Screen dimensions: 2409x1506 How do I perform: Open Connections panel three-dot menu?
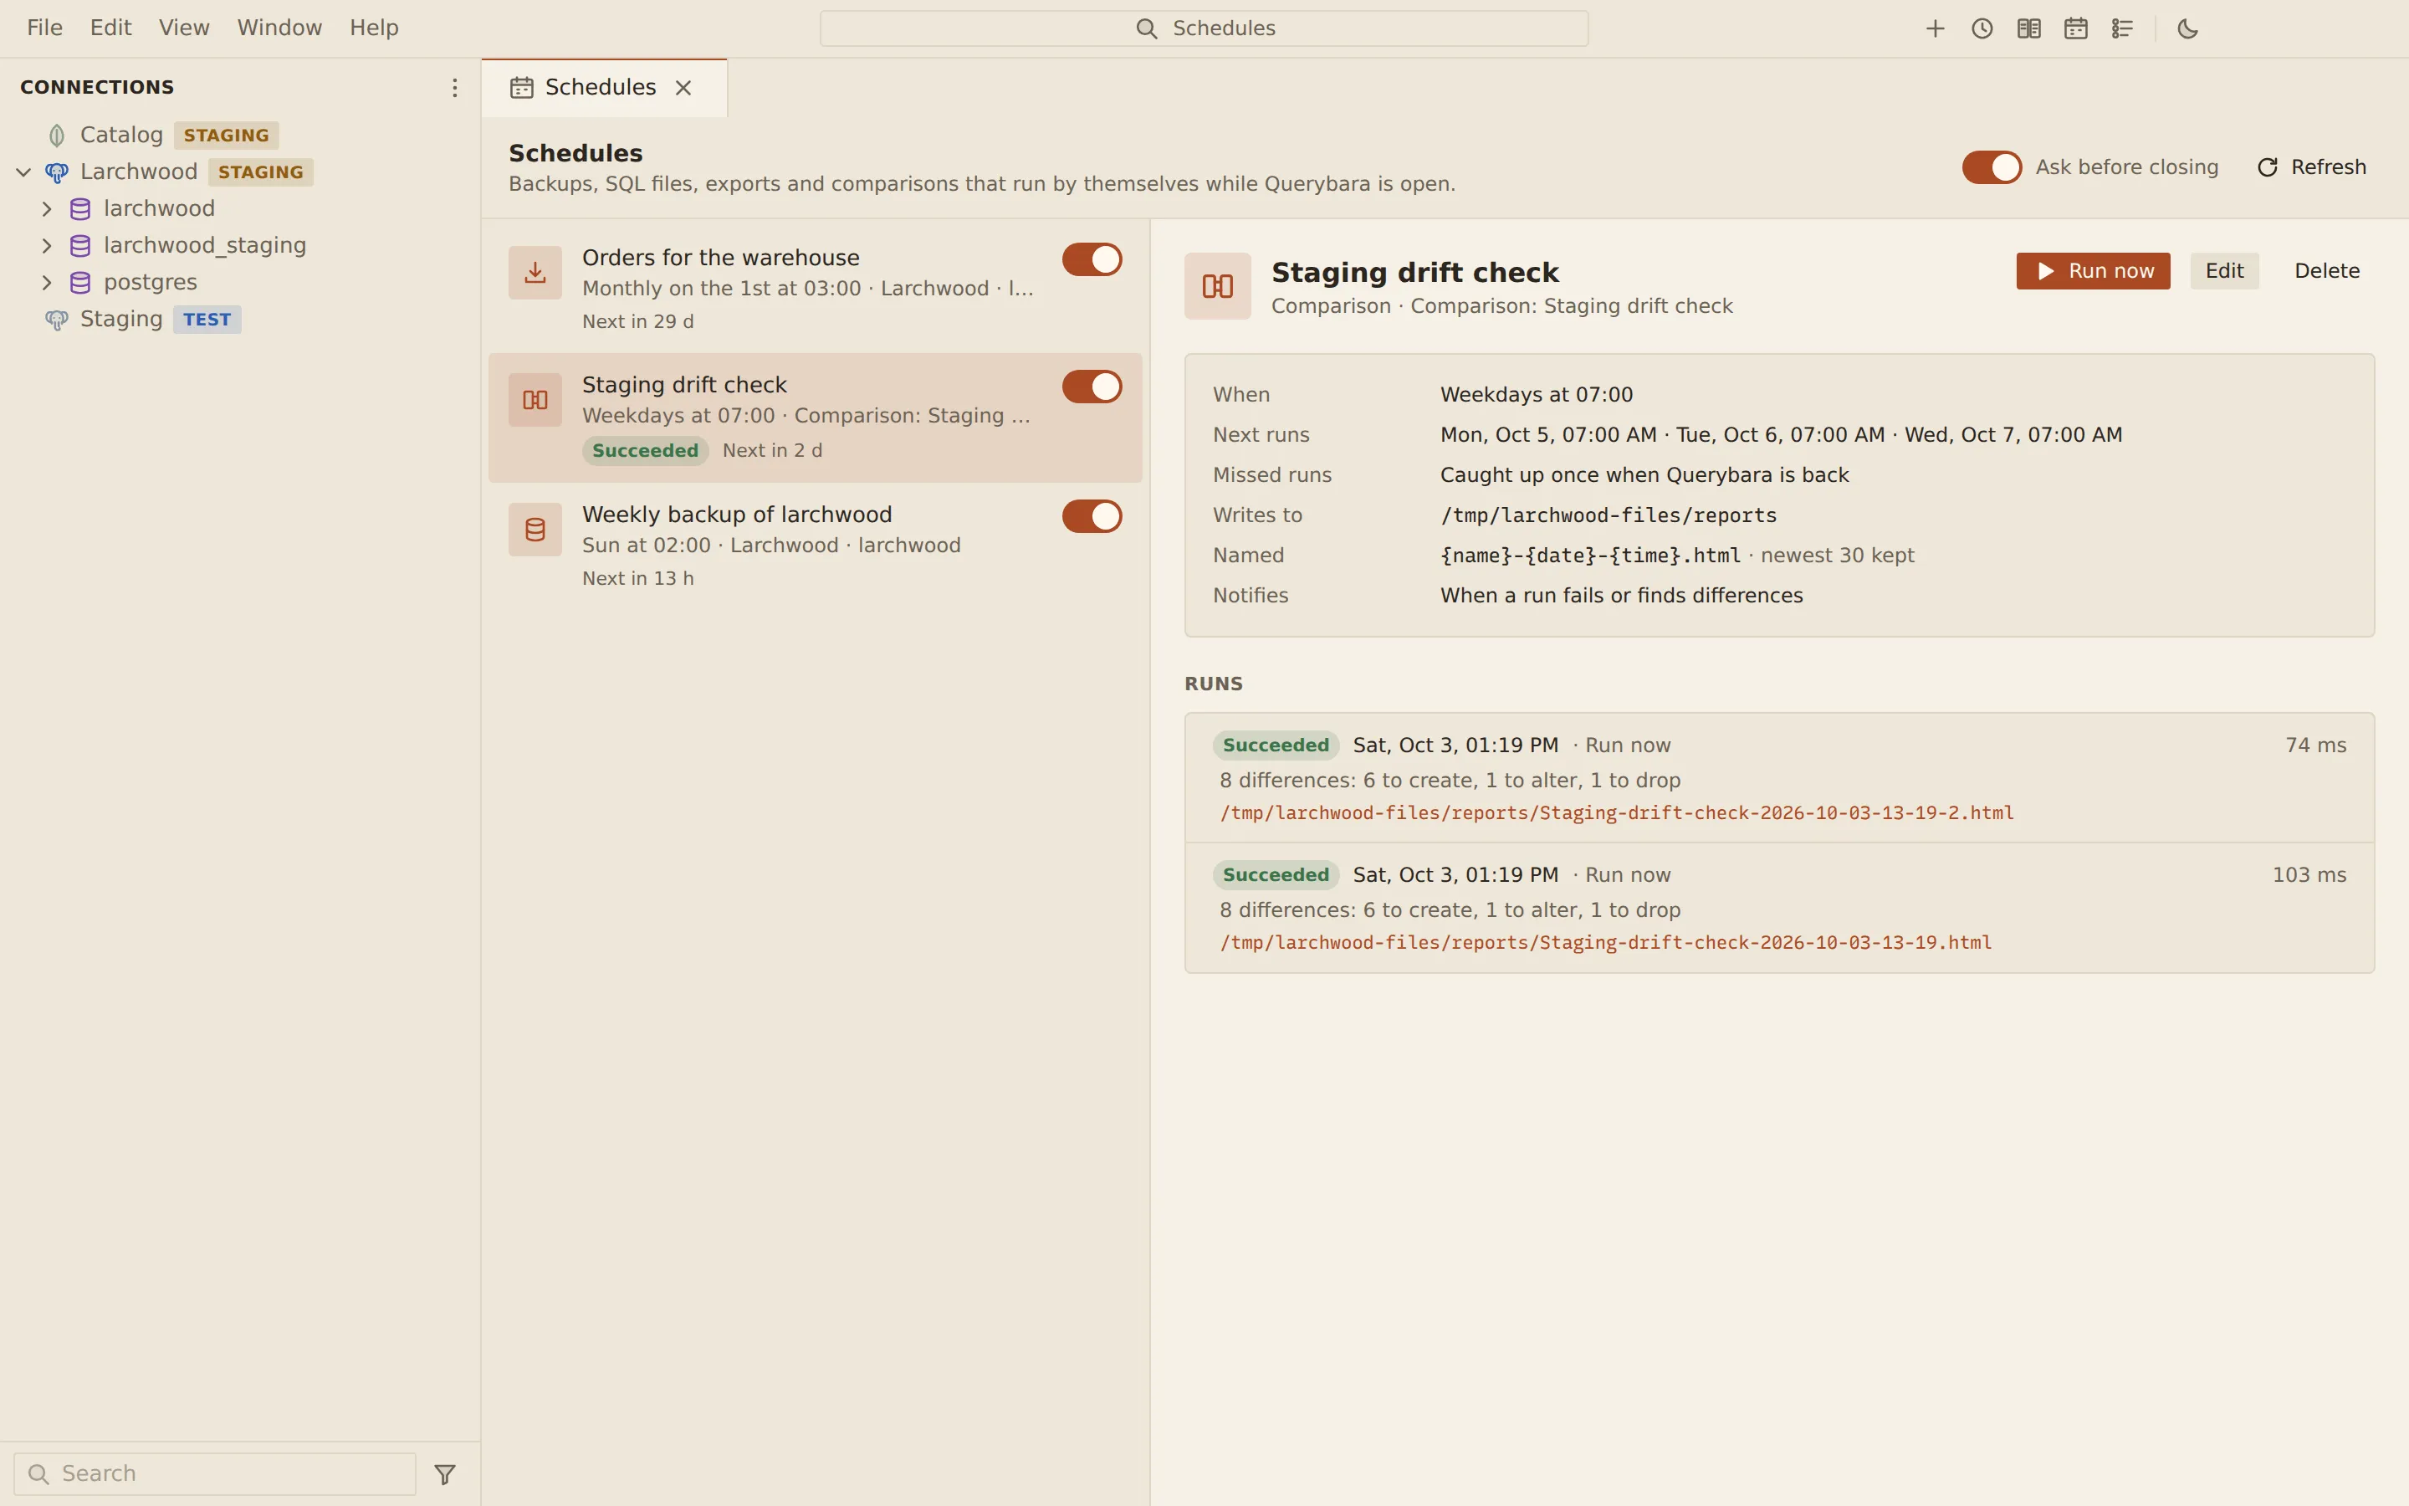(454, 88)
